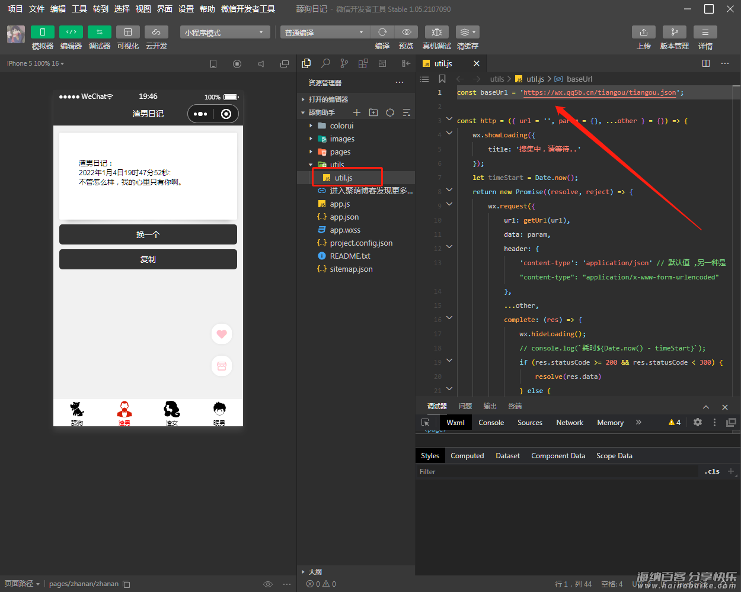This screenshot has height=592, width=741.
Task: Copy the page path in status bar
Action: pos(126,584)
